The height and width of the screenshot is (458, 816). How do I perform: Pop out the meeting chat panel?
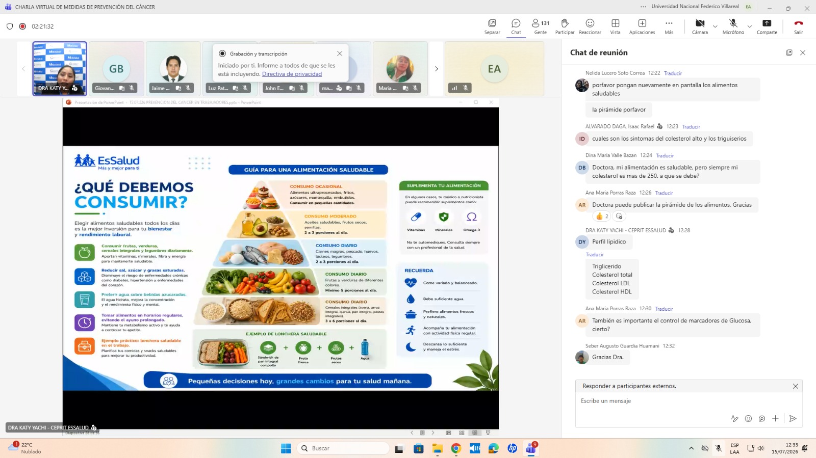coord(789,52)
